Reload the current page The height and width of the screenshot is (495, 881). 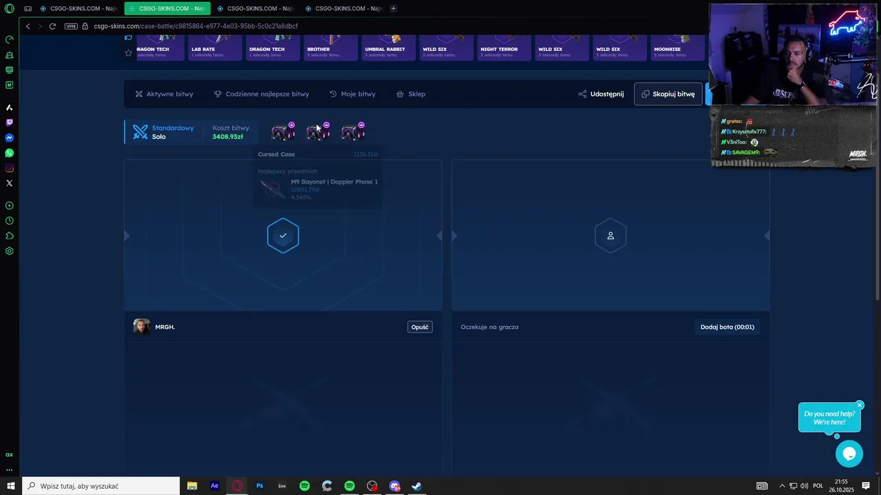(52, 26)
